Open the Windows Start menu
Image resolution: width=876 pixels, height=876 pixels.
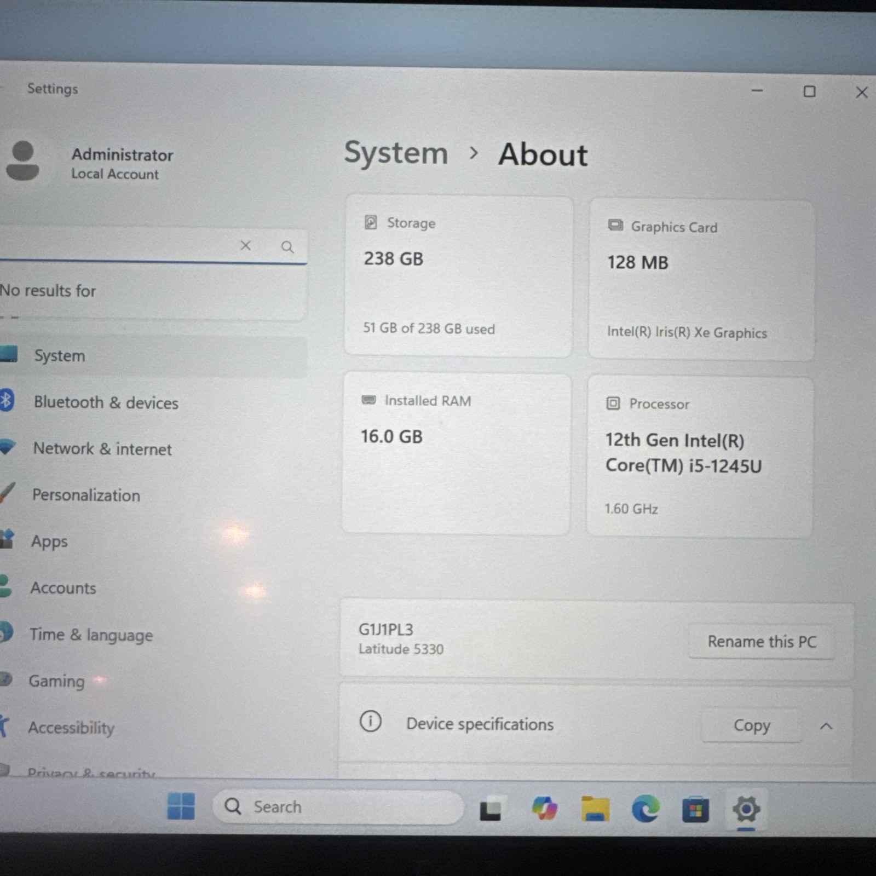click(x=181, y=806)
